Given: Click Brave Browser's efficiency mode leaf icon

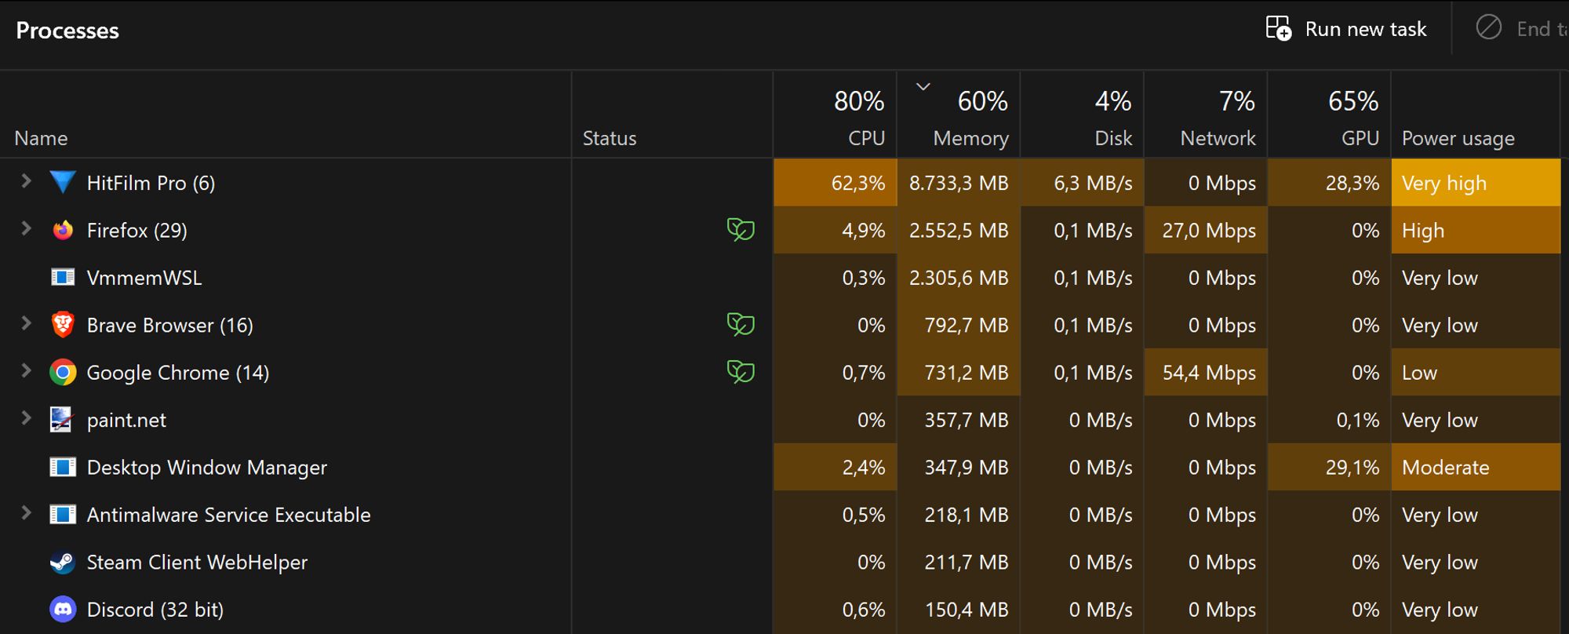Looking at the screenshot, I should (741, 324).
